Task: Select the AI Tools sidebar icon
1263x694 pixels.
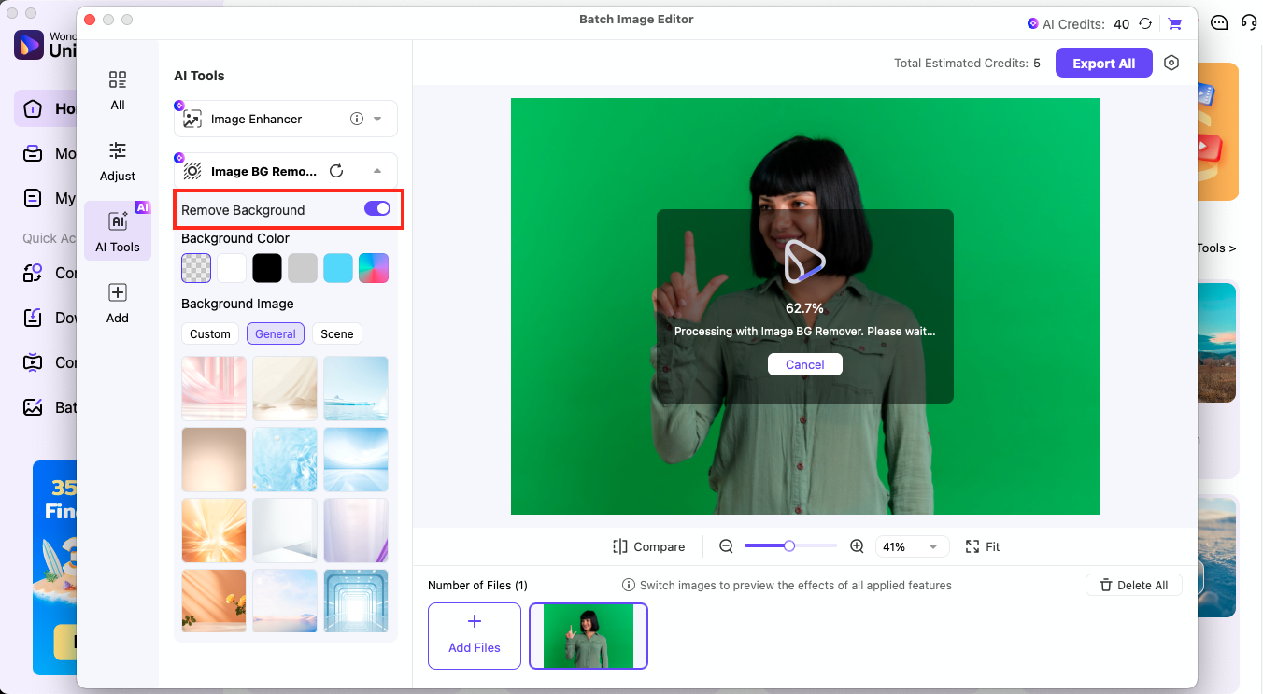Action: pos(118,221)
